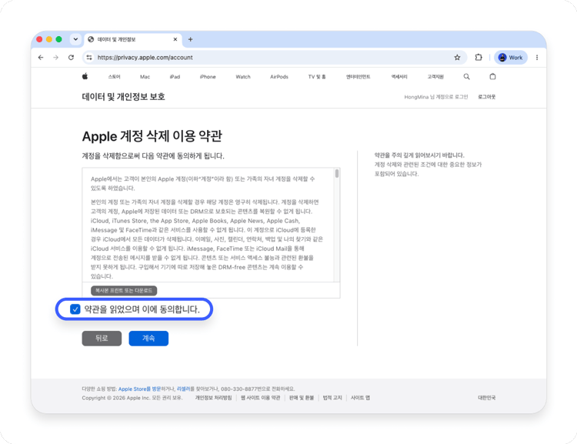The width and height of the screenshot is (577, 444).
Task: Click the search magnifier icon
Action: coord(466,77)
